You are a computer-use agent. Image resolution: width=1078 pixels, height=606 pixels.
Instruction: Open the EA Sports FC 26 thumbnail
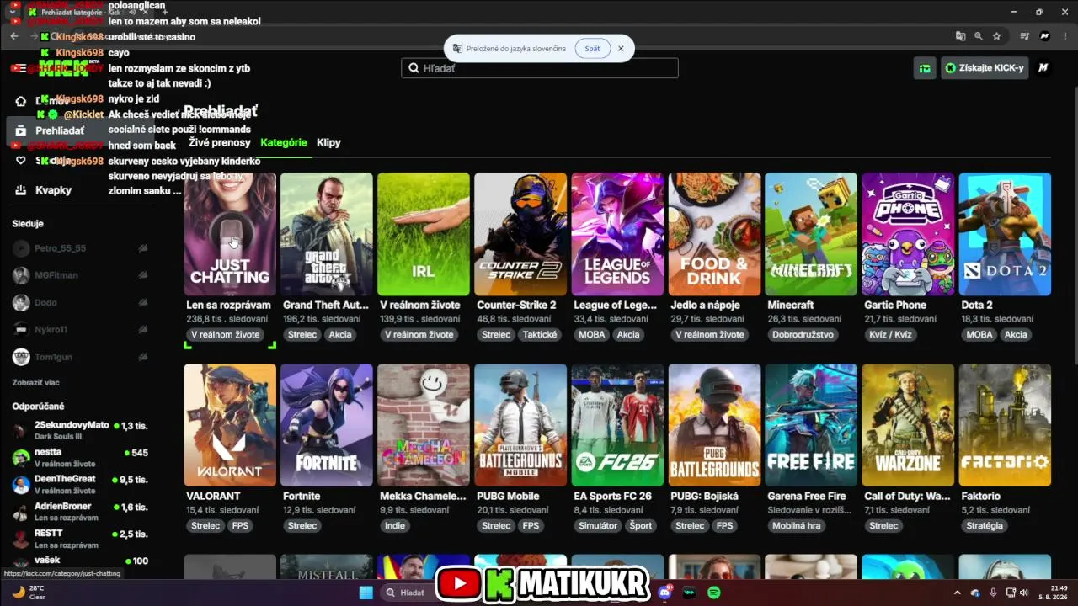(x=617, y=425)
